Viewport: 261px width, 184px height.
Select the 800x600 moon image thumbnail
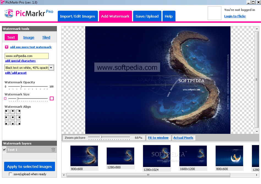click(x=229, y=156)
